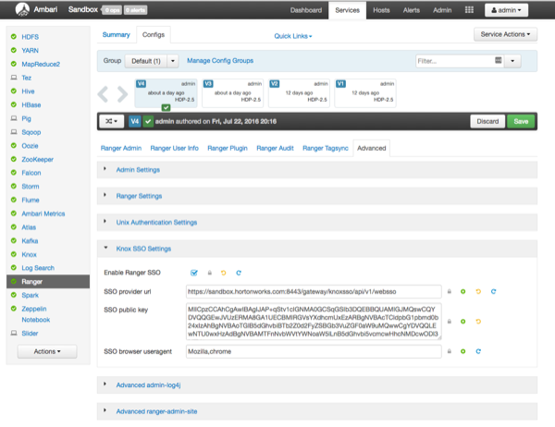555x427 pixels.
Task: Expand Admin Settings section
Action: [x=138, y=170]
